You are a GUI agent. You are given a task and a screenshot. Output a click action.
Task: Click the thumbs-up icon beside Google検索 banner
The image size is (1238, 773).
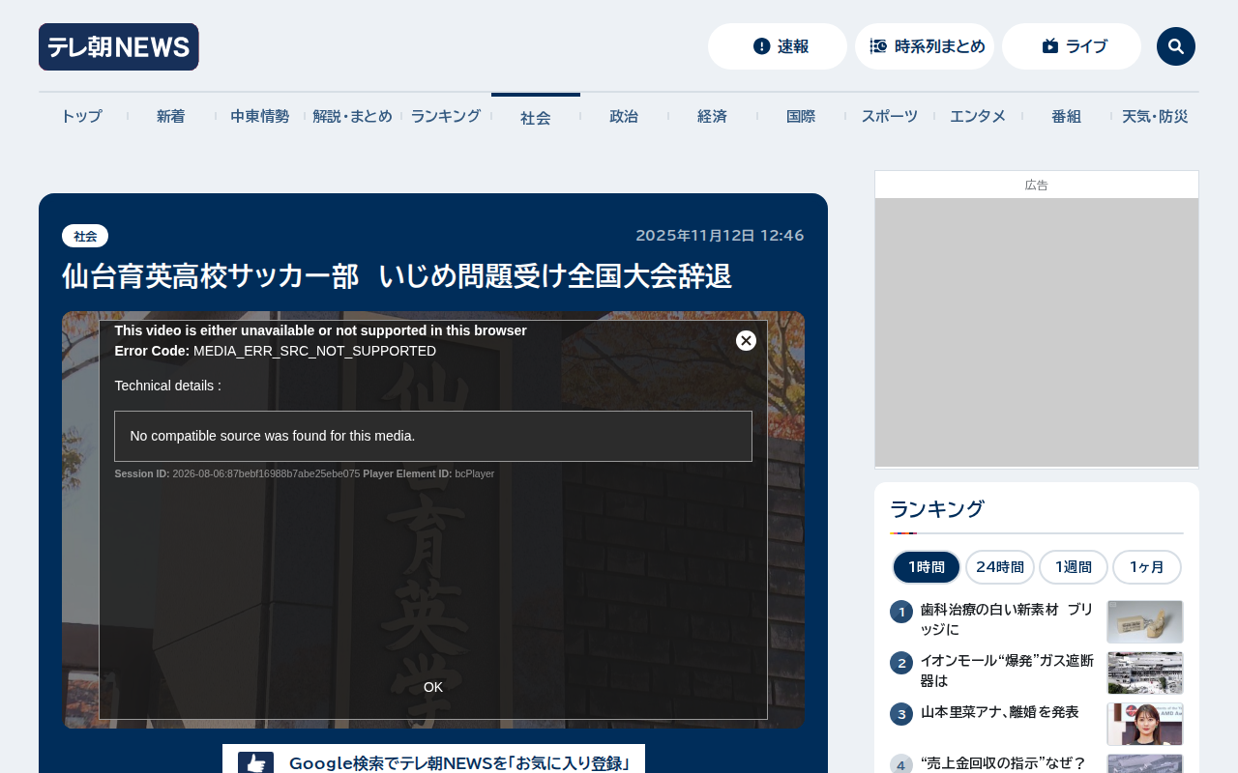pos(255,763)
